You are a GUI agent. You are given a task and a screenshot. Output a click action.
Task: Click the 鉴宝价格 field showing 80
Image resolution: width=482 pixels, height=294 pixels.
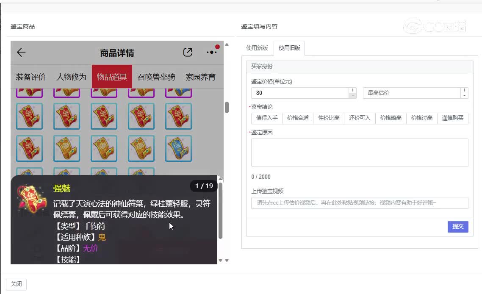tap(300, 93)
